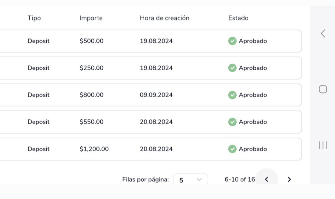Image resolution: width=335 pixels, height=199 pixels.
Task: Open Android recent apps three-bar icon
Action: pyautogui.click(x=323, y=145)
